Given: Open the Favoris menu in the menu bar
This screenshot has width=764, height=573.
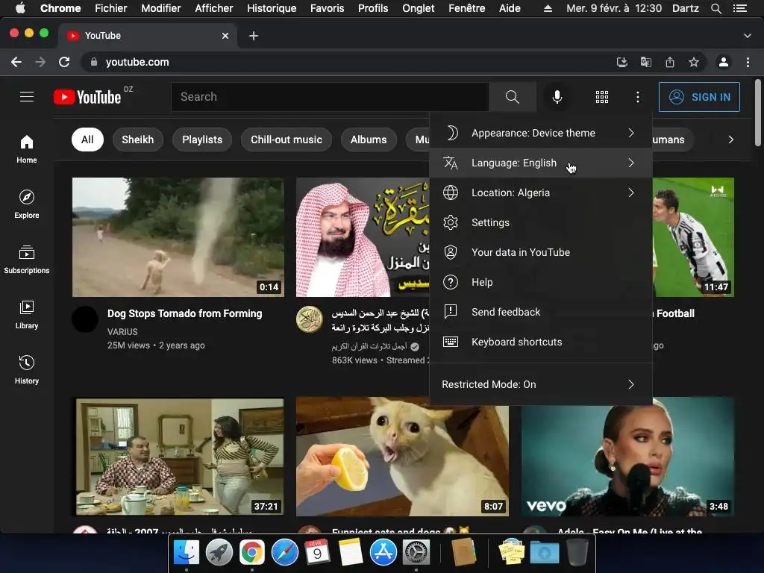Looking at the screenshot, I should coord(327,8).
